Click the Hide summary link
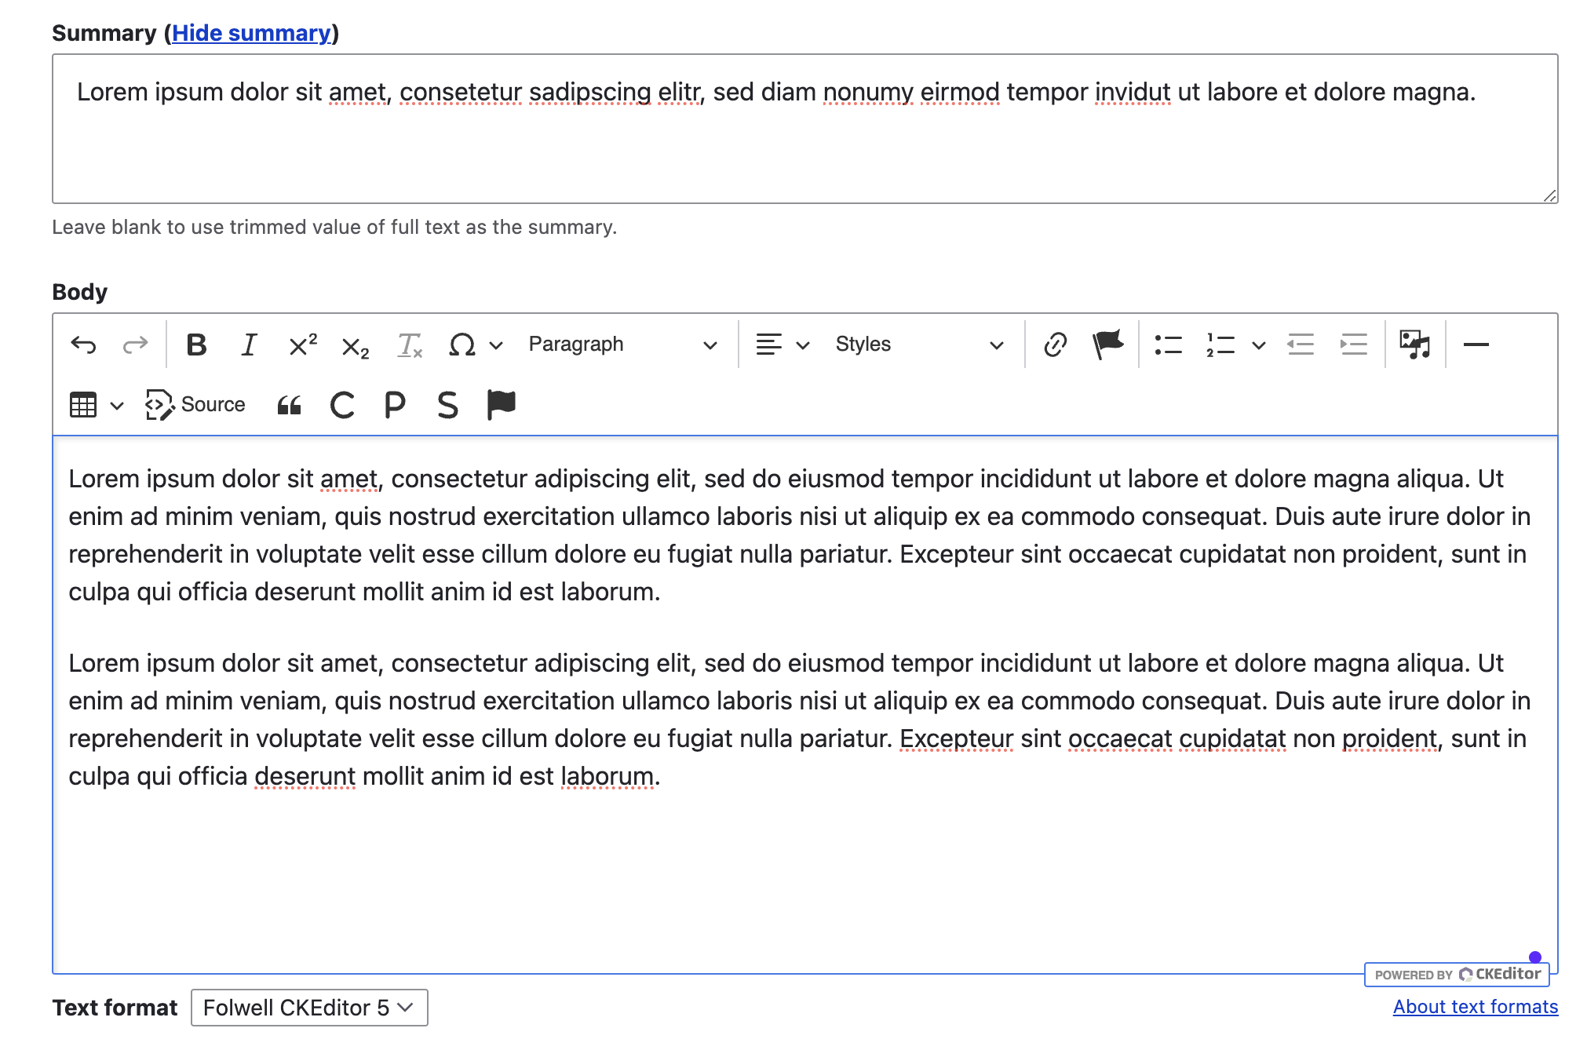Viewport: 1587px width, 1050px height. pos(251,33)
